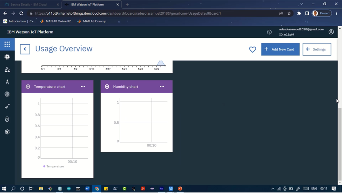342x193 pixels.
Task: Open the Boards grid icon in sidebar
Action: [x=7, y=44]
